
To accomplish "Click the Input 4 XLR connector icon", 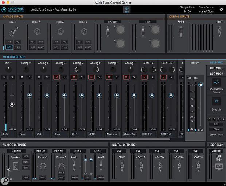I will 84,32.
